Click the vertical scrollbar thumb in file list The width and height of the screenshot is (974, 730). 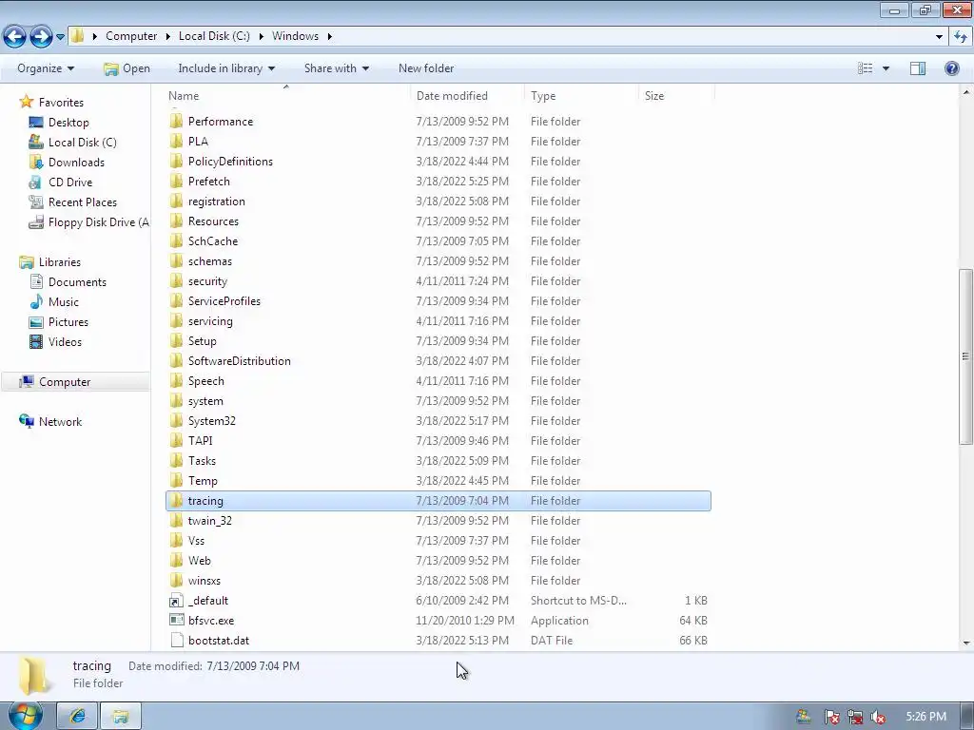[965, 356]
